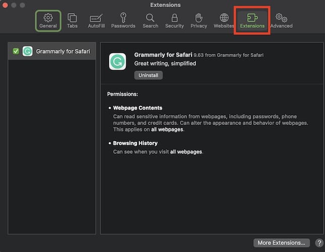Screen dimensions: 325x252
Task: Select Grammarly for Safari in the sidebar
Action: (63, 51)
